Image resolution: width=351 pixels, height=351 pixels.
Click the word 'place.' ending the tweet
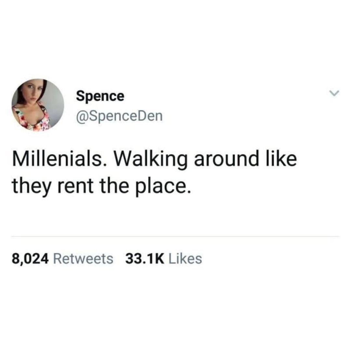tap(163, 187)
